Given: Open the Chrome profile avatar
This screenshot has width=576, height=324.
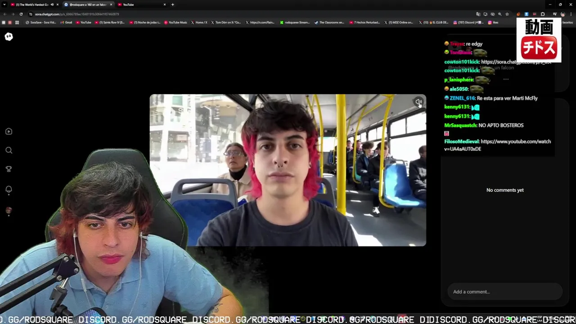Looking at the screenshot, I should pos(562,14).
